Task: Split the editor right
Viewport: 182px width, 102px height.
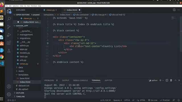Action: click(x=174, y=10)
